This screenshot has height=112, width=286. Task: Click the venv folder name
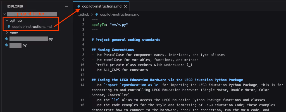[x=14, y=33]
